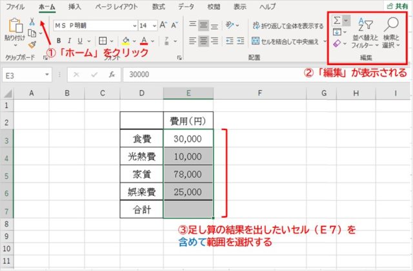
Task: Select the 合計 total cell E7
Action: coord(188,210)
